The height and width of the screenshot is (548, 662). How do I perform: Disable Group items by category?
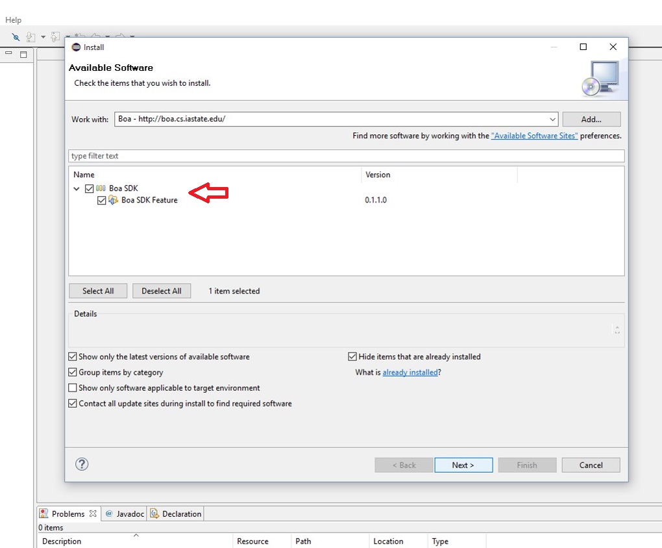pos(73,372)
